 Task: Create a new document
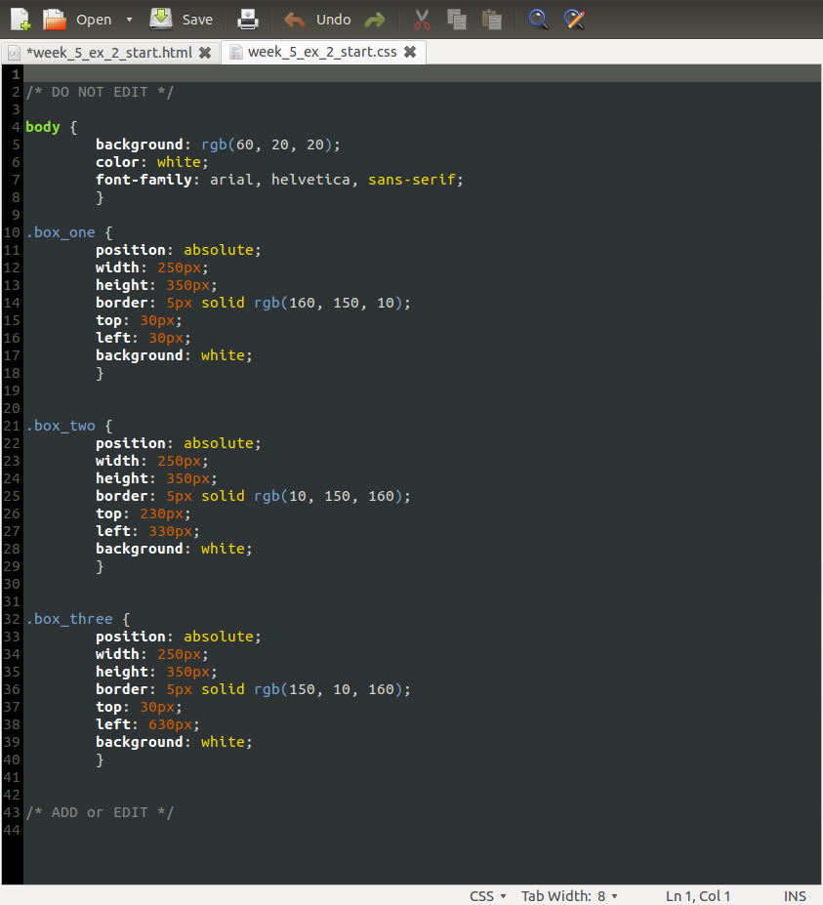20,19
